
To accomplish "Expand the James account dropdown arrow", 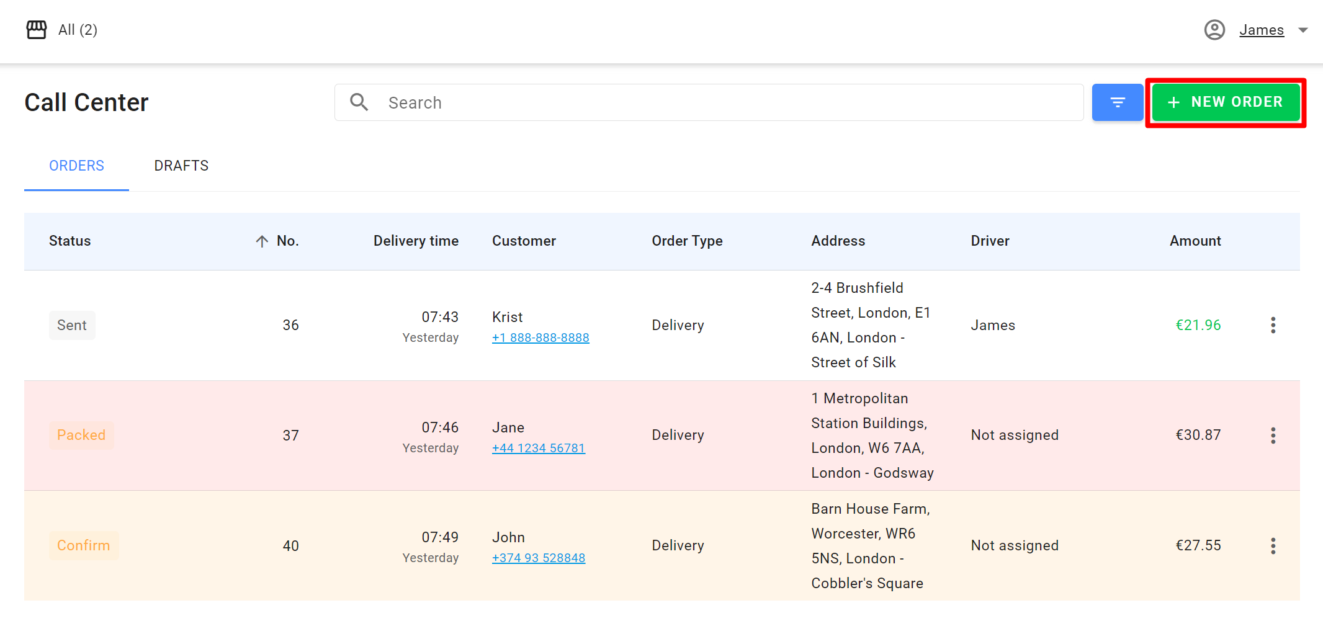I will 1303,30.
